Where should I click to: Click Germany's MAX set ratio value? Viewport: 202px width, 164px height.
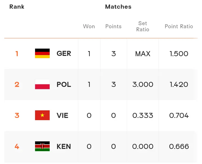click(143, 53)
